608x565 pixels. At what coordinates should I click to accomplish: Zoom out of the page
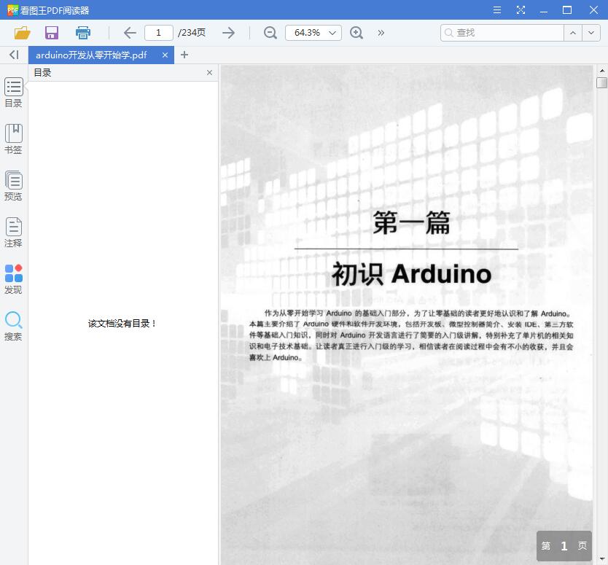pyautogui.click(x=269, y=33)
